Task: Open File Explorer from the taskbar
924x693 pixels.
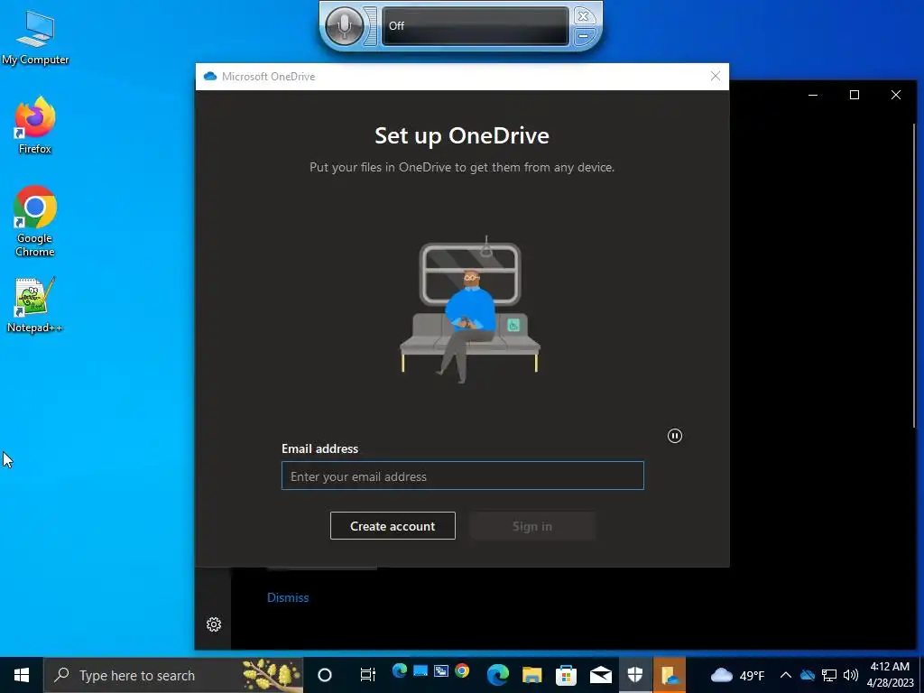Action: 531,675
